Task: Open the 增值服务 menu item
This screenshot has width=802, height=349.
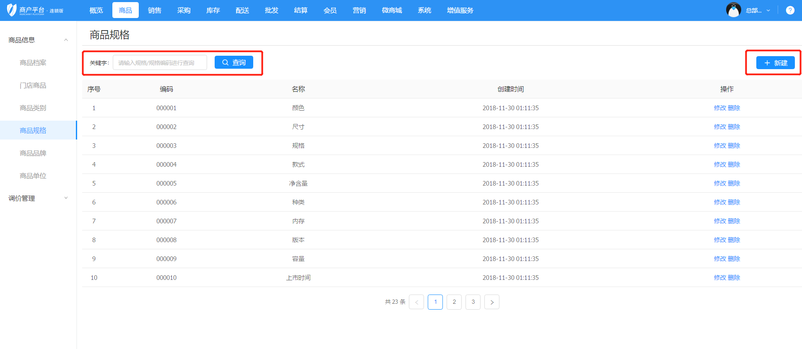Action: point(460,10)
